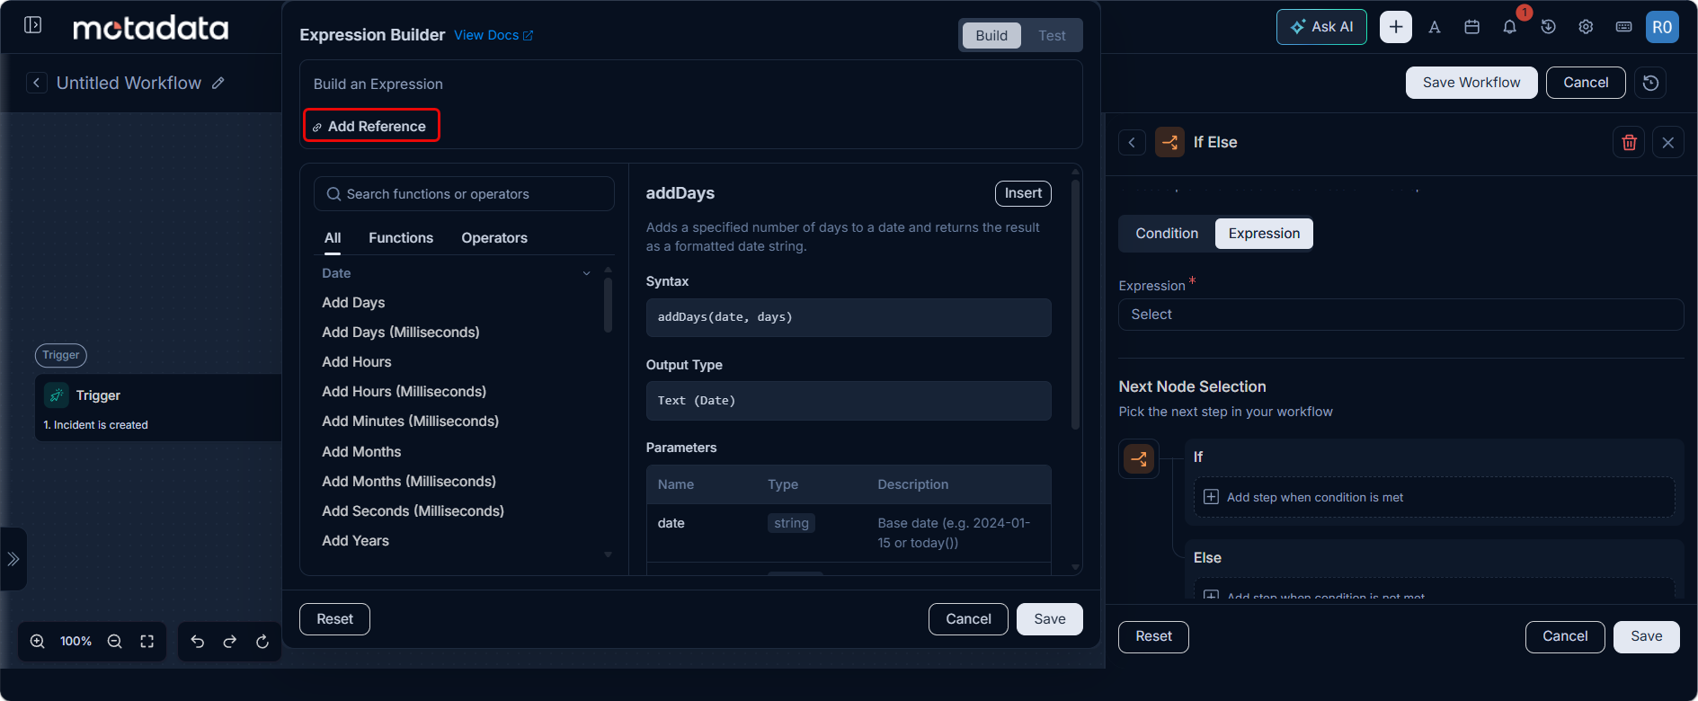Switch Expression Builder to Build mode
This screenshot has height=701, width=1698.
pyautogui.click(x=991, y=36)
